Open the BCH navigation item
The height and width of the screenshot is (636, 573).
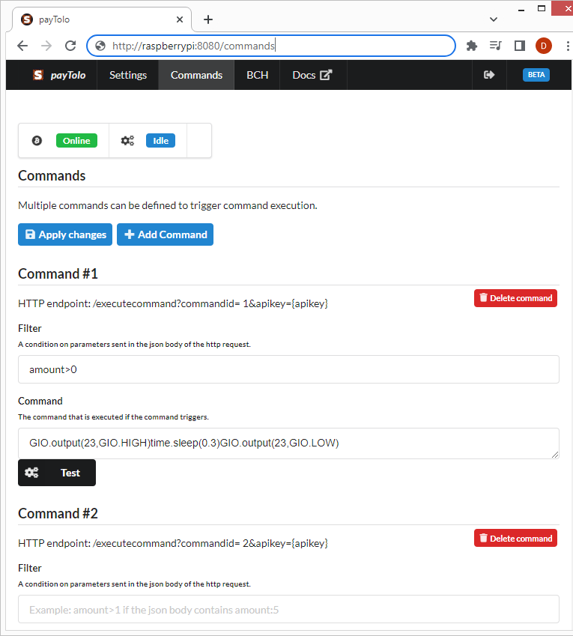pos(257,75)
